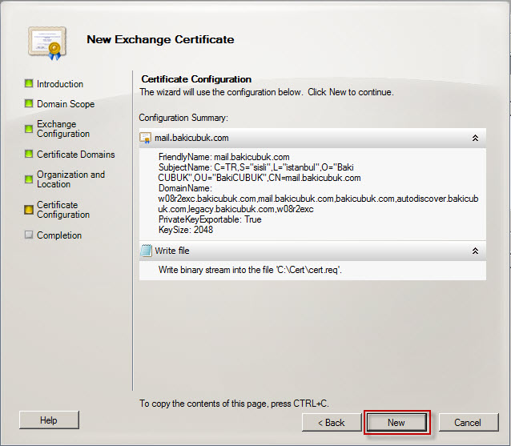
Task: Click the mail.bakicubuk.com certificate icon
Action: (145, 138)
